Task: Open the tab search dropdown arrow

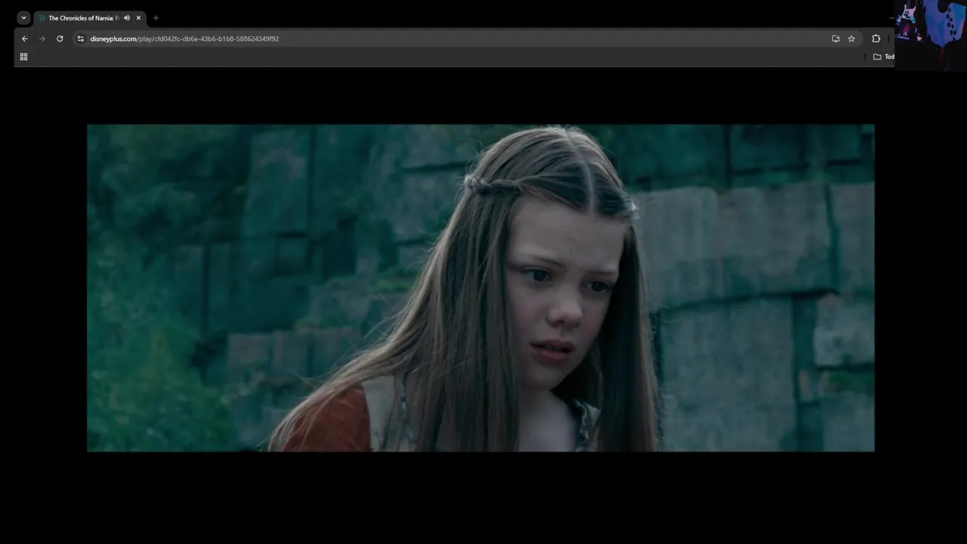Action: click(23, 18)
